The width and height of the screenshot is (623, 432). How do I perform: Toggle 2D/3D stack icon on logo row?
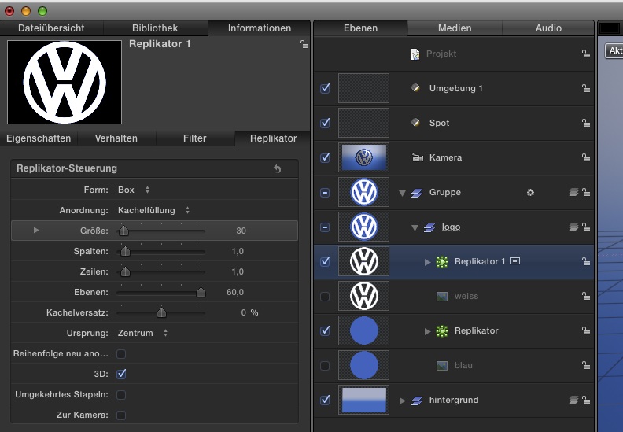[x=573, y=227]
